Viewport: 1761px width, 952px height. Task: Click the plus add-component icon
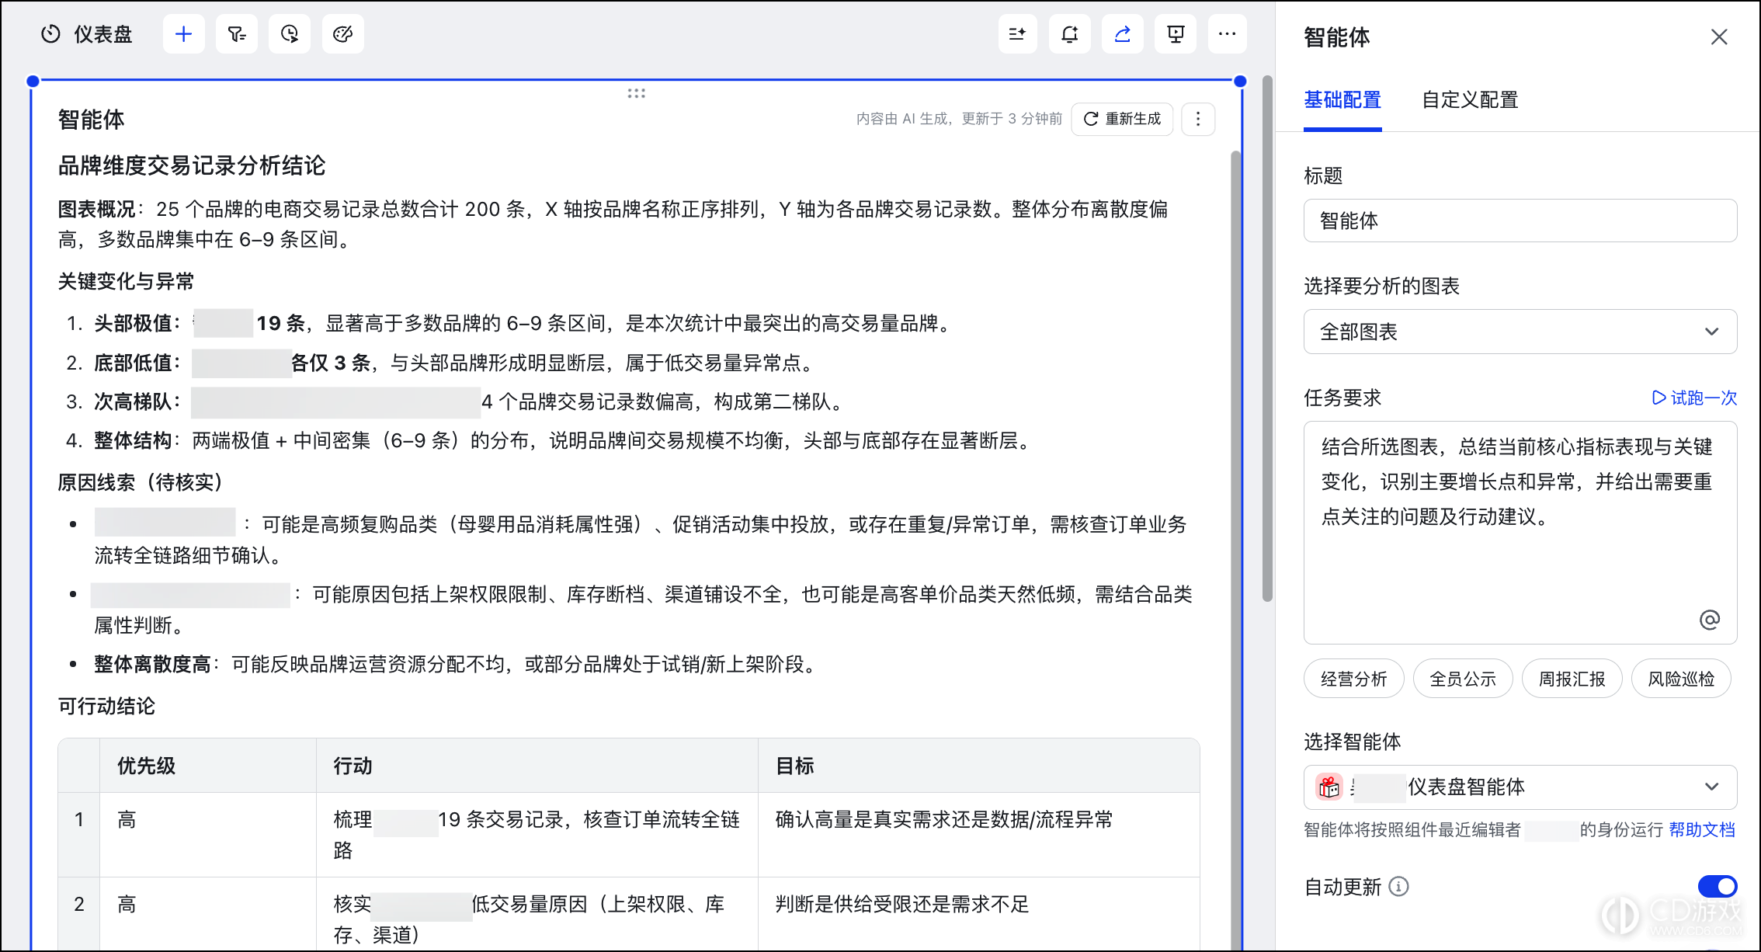[x=183, y=34]
